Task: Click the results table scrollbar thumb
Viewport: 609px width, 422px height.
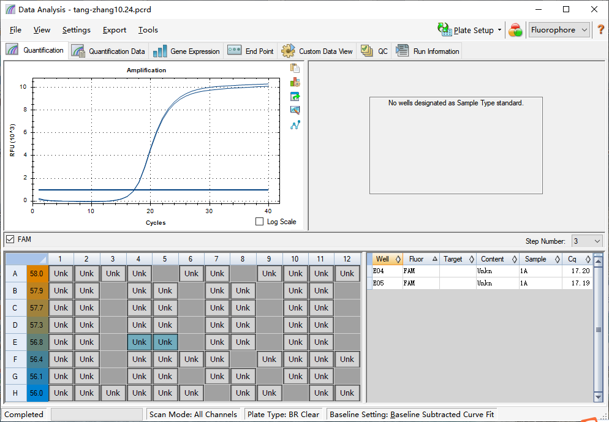Action: [598, 330]
